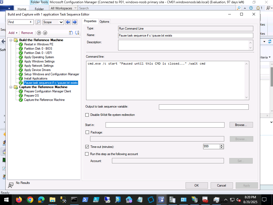Enable Disable 64-bit file system redirection
This screenshot has height=205, width=273.
pyautogui.click(x=87, y=115)
